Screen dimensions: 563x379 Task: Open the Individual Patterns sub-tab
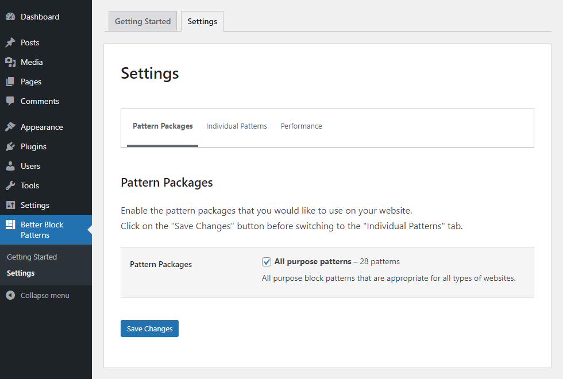tap(237, 126)
